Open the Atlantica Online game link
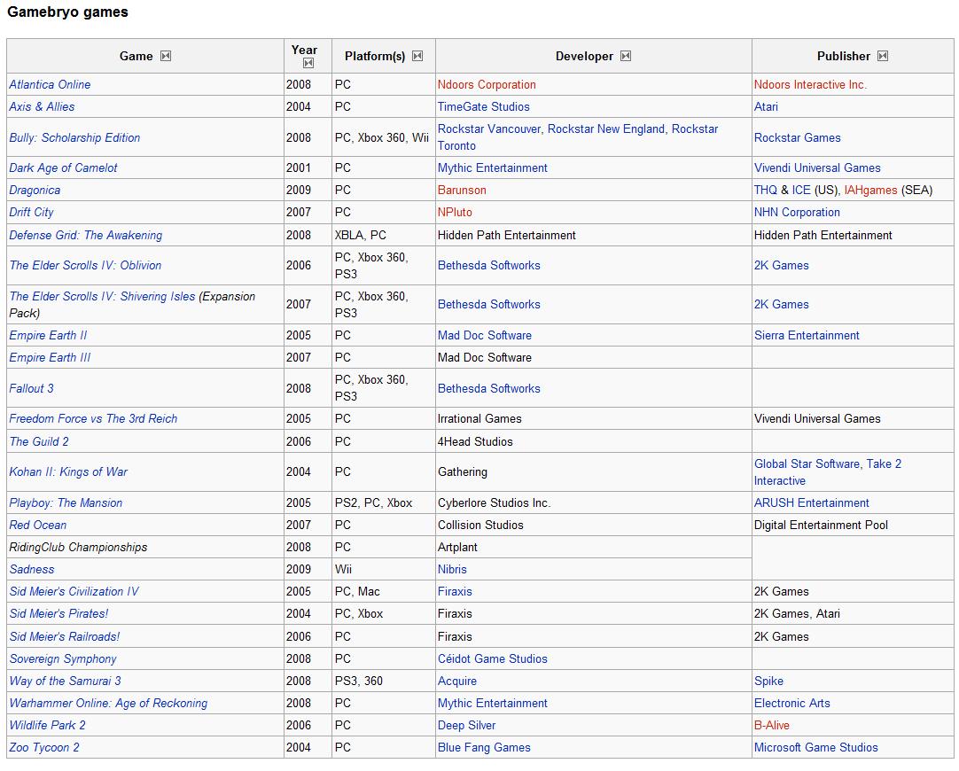 coord(50,84)
